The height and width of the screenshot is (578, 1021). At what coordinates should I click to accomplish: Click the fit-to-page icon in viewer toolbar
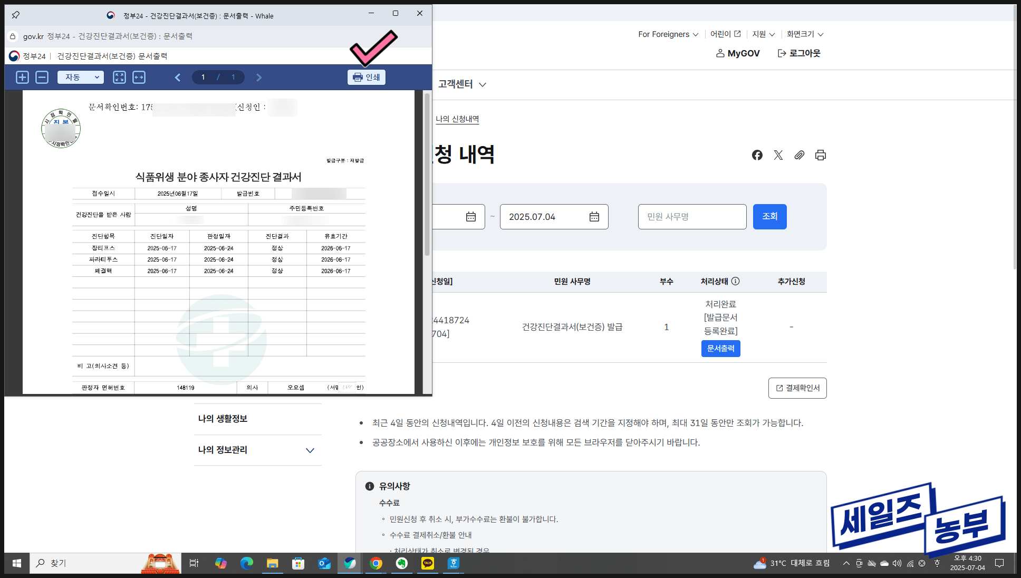click(119, 78)
